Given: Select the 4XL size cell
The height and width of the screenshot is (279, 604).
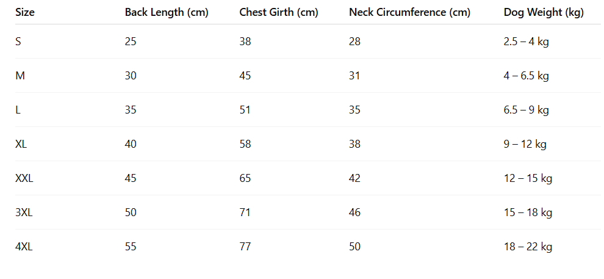Looking at the screenshot, I should click(x=23, y=247).
